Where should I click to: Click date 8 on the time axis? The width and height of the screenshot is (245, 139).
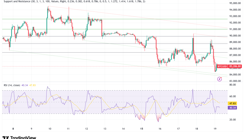pyautogui.click(x=13, y=129)
